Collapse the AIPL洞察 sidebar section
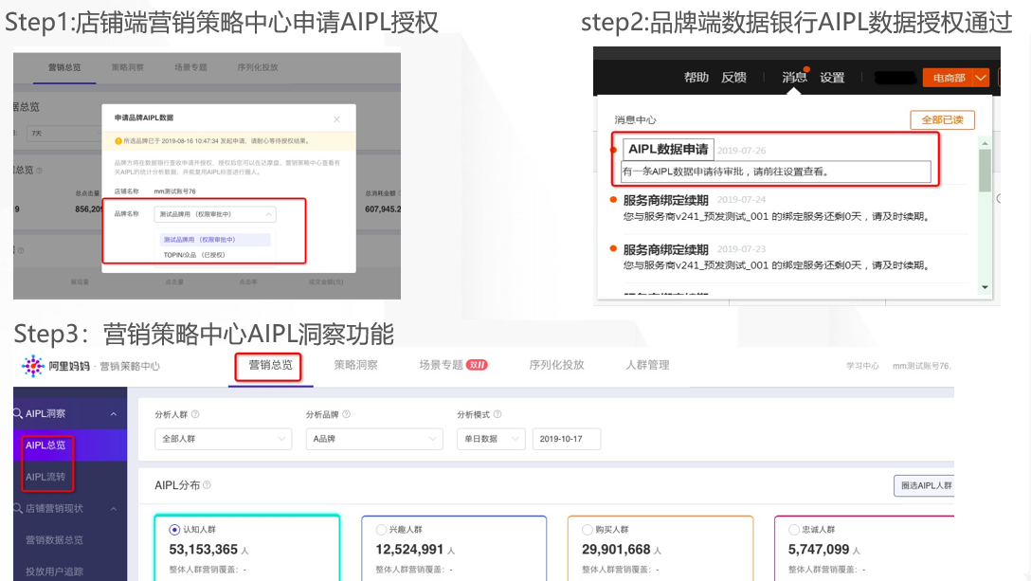Image resolution: width=1031 pixels, height=581 pixels. click(x=113, y=414)
